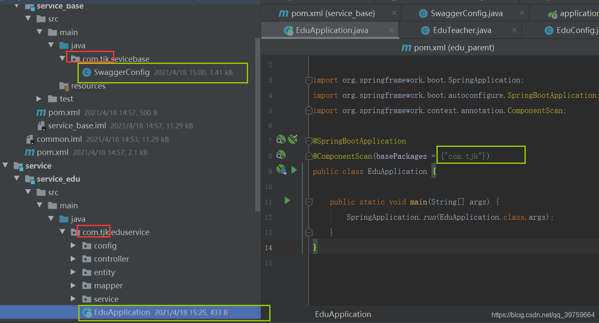Click the SwaggerConfig class icon in the project tree

pos(87,72)
